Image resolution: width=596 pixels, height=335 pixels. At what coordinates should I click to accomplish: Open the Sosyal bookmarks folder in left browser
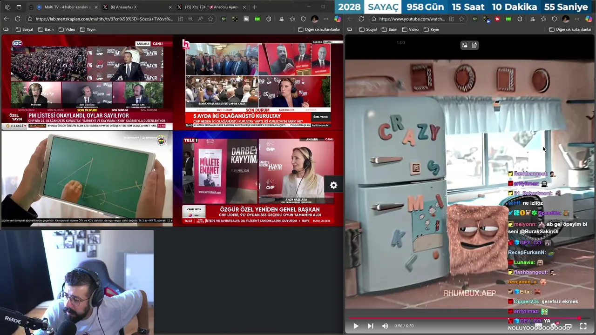[x=24, y=29]
